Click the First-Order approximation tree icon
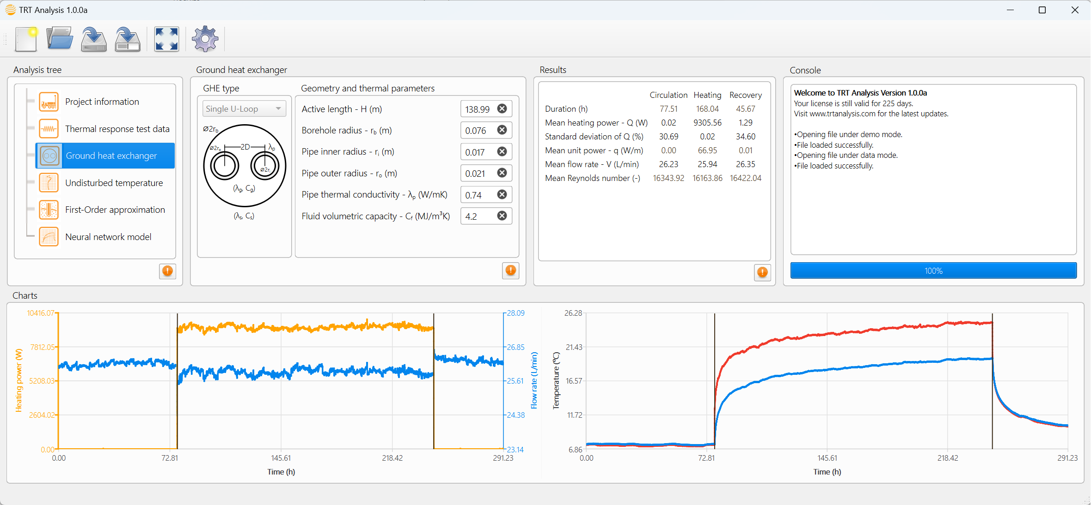 point(49,210)
